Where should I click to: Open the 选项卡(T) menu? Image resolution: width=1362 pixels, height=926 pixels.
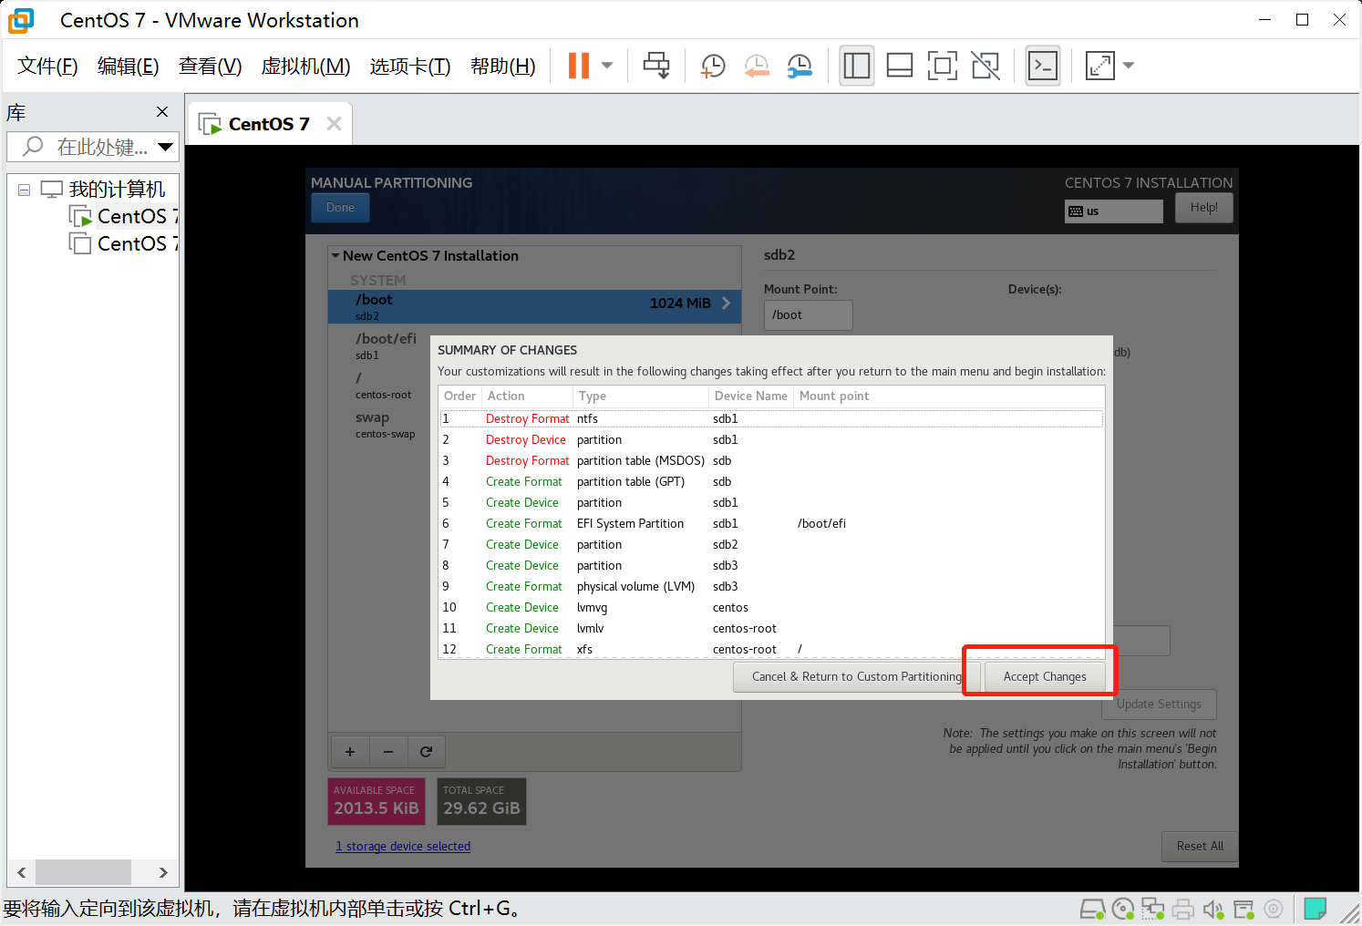pos(410,66)
